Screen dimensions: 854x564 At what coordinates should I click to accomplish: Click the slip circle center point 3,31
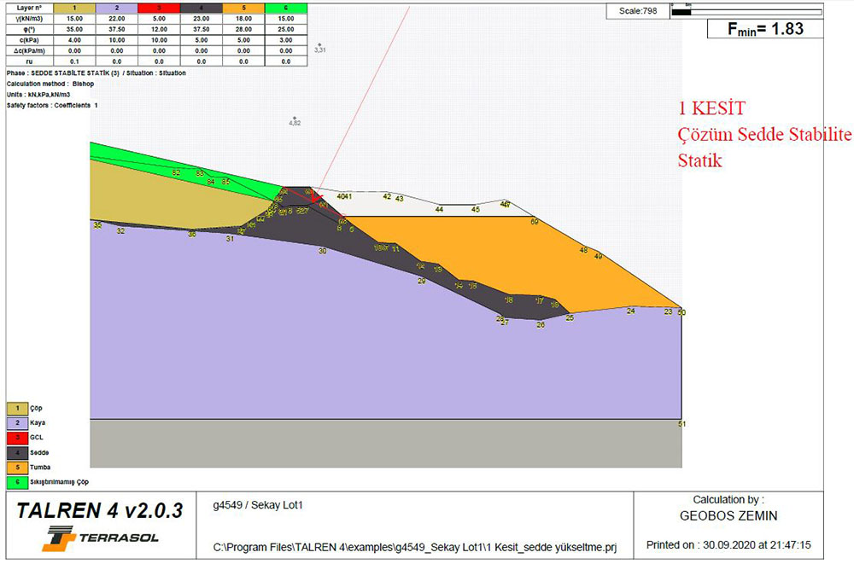pyautogui.click(x=319, y=44)
